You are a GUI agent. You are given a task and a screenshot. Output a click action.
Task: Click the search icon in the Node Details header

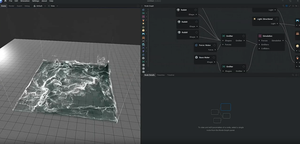coord(293,75)
